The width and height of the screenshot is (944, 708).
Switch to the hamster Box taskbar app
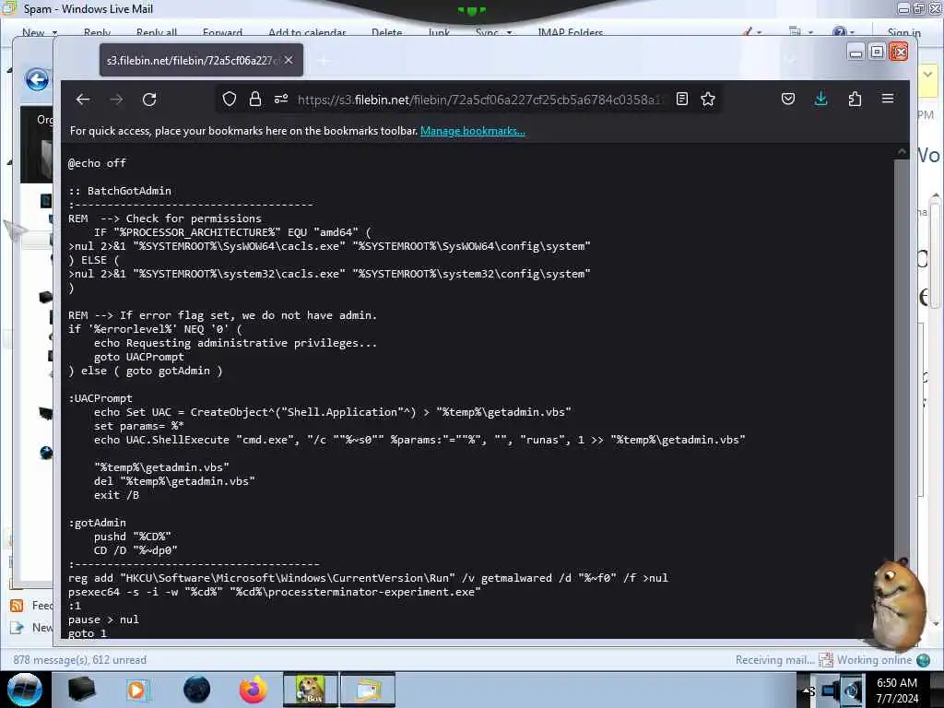(311, 690)
